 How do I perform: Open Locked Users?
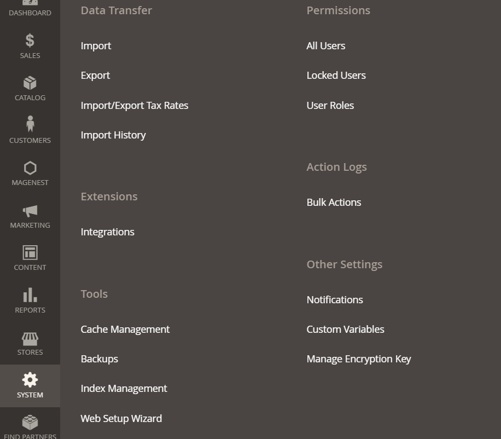[x=336, y=76]
